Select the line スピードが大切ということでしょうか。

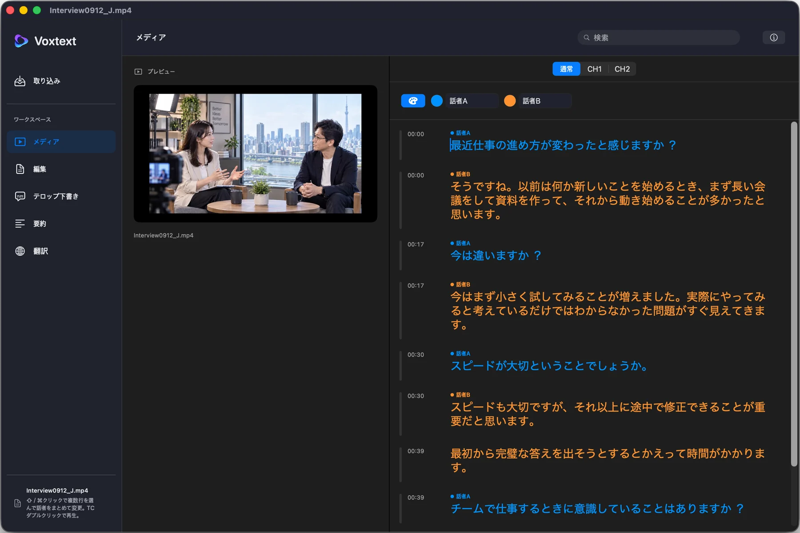tap(549, 366)
